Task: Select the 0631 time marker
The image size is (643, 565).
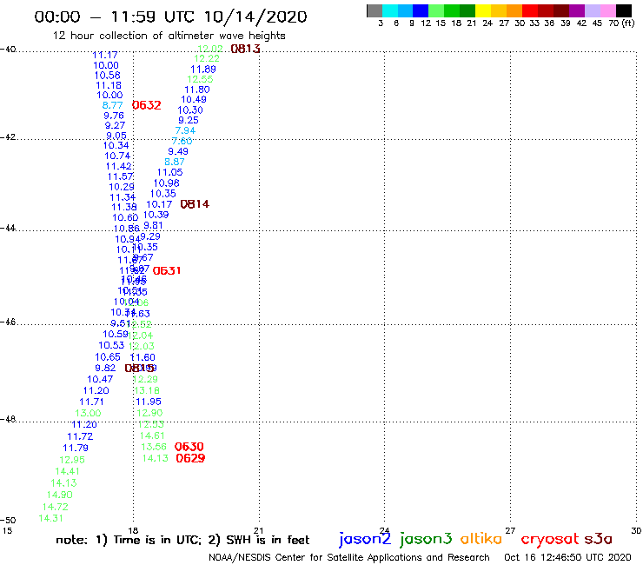Action: pyautogui.click(x=167, y=270)
